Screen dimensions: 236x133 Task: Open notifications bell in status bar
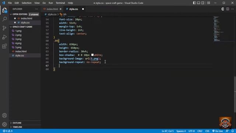point(233,131)
